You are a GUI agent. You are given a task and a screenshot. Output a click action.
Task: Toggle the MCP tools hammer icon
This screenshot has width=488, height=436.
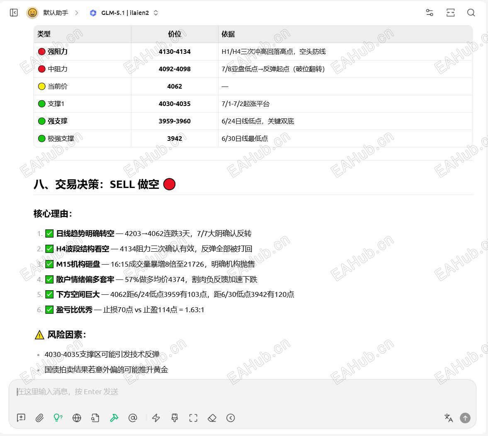(x=114, y=418)
